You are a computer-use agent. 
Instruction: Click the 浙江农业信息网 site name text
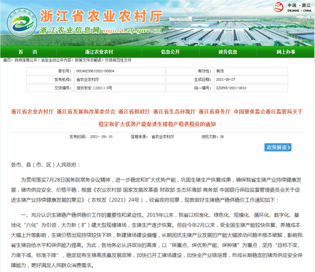(69, 30)
